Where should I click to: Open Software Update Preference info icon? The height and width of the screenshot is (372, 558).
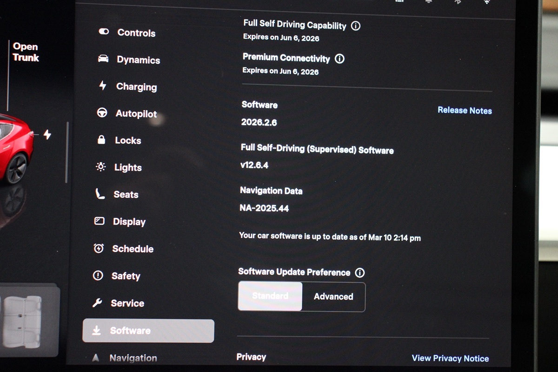(359, 273)
